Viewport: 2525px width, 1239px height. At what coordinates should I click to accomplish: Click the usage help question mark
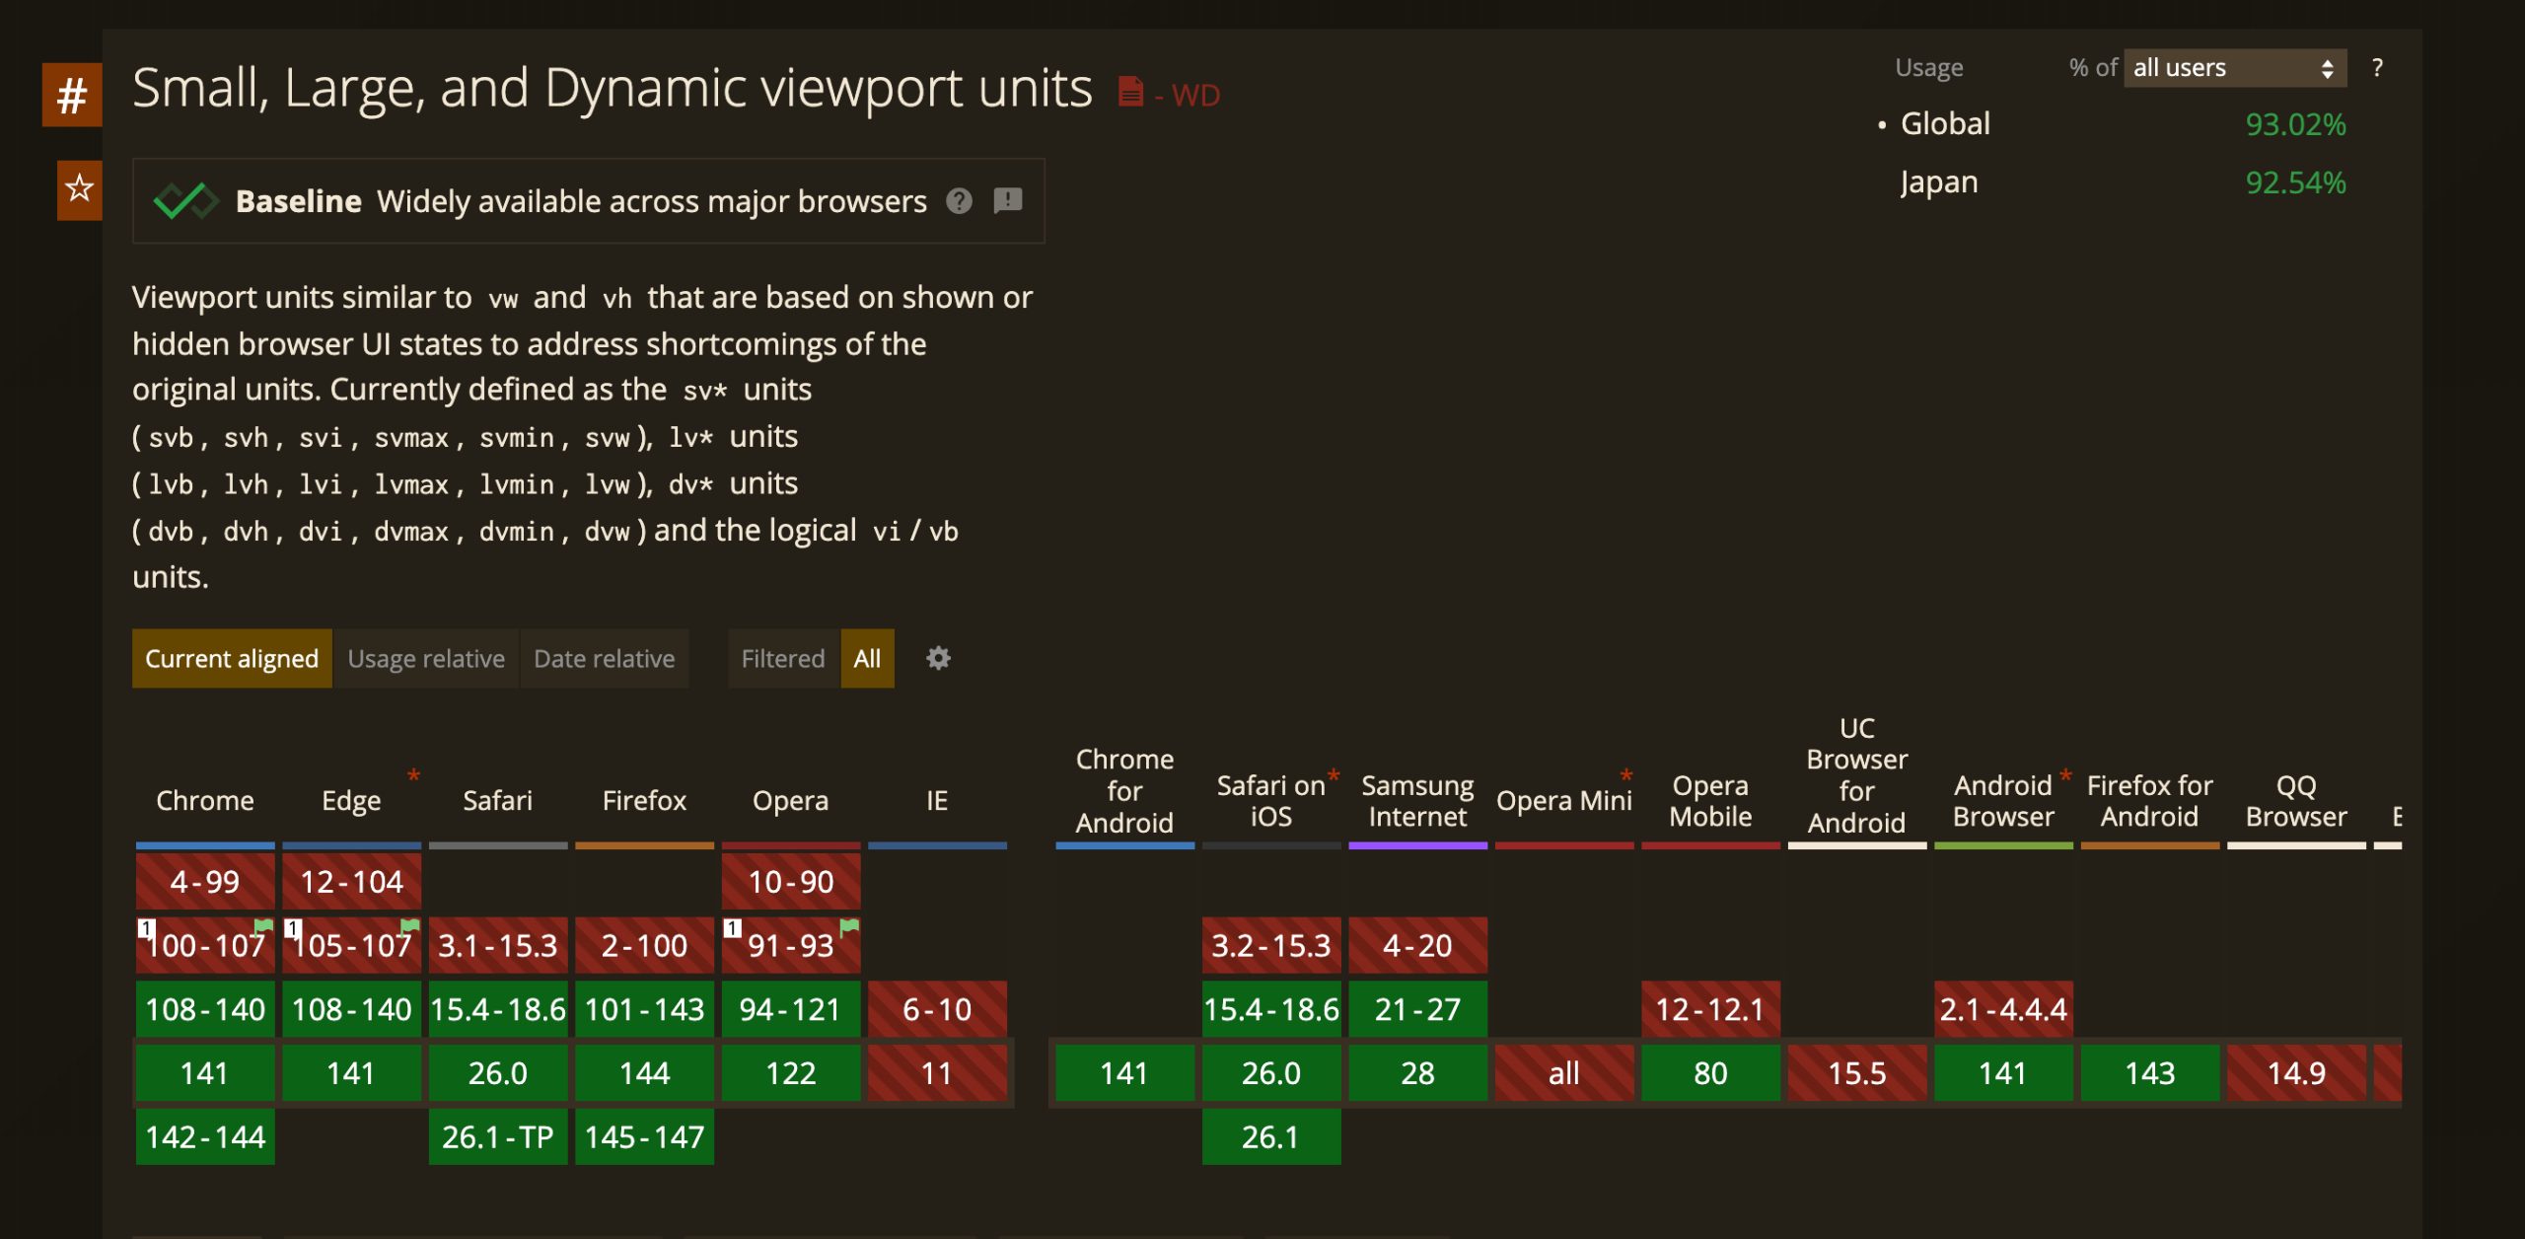pos(2377,68)
